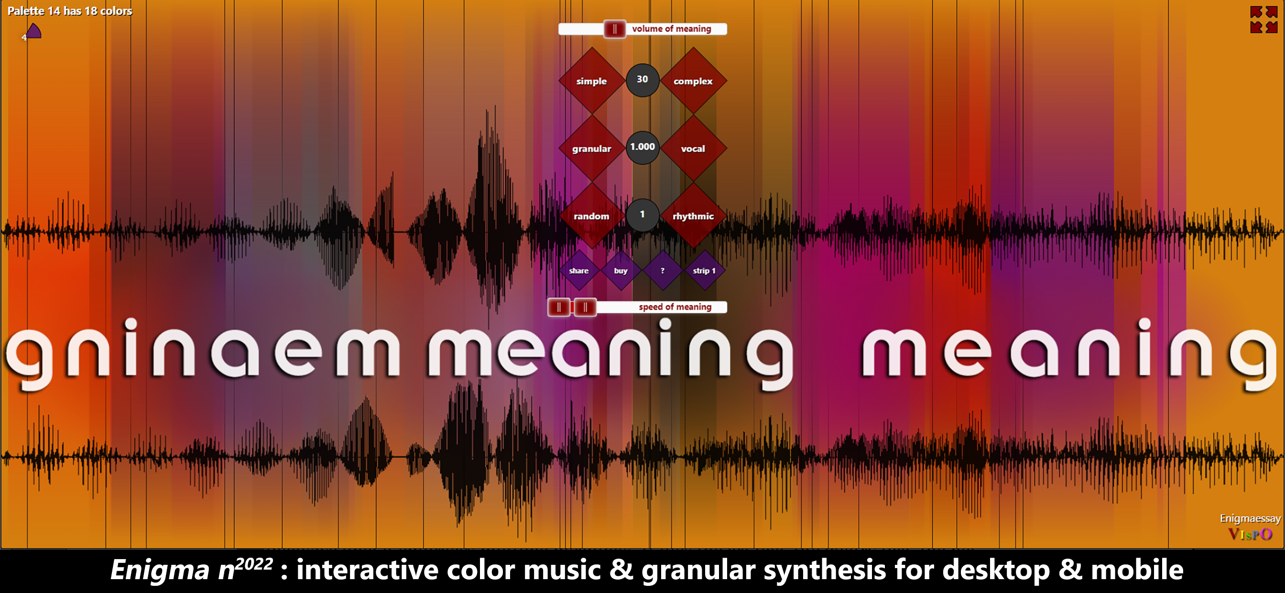The width and height of the screenshot is (1285, 593).
Task: Choose the rhythmic diamond button
Action: pos(693,216)
